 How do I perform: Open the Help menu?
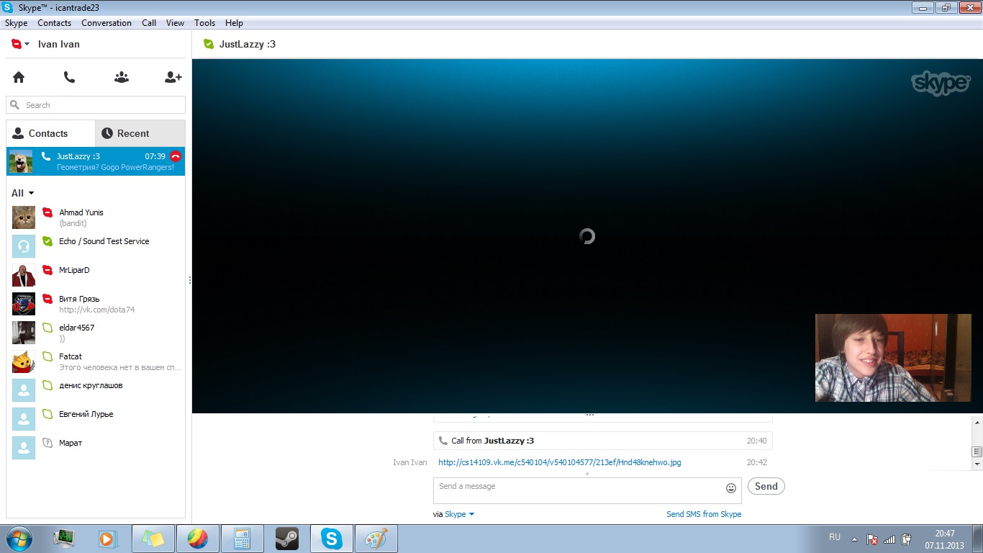click(234, 23)
